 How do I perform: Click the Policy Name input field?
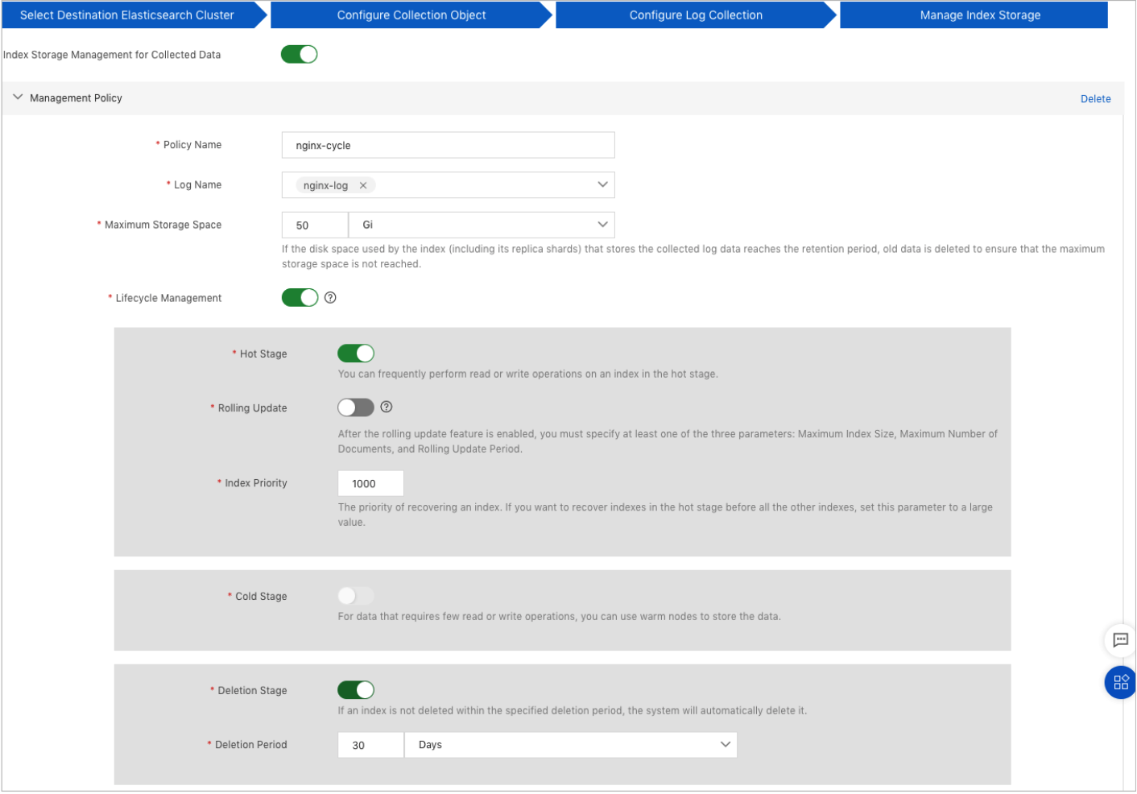click(449, 145)
